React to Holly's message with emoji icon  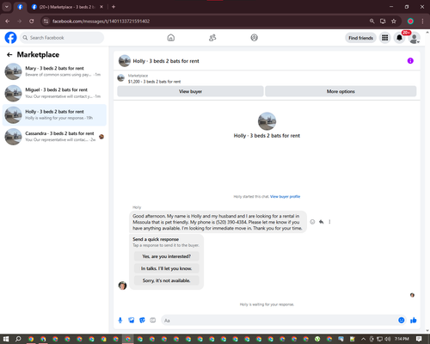pyautogui.click(x=312, y=222)
